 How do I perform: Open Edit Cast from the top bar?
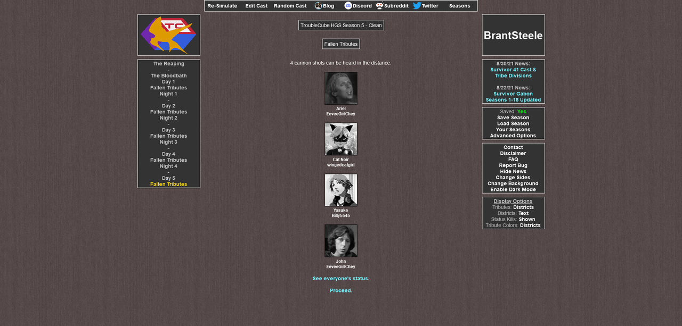[x=256, y=6]
